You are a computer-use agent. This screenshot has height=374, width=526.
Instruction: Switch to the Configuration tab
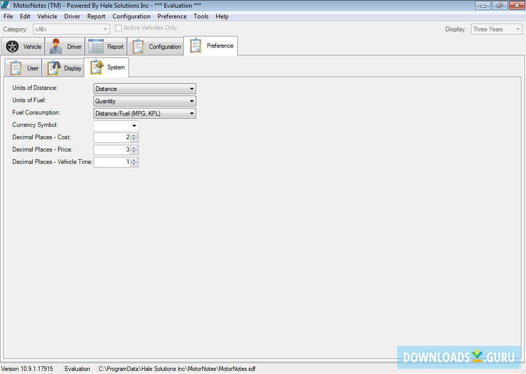click(156, 47)
